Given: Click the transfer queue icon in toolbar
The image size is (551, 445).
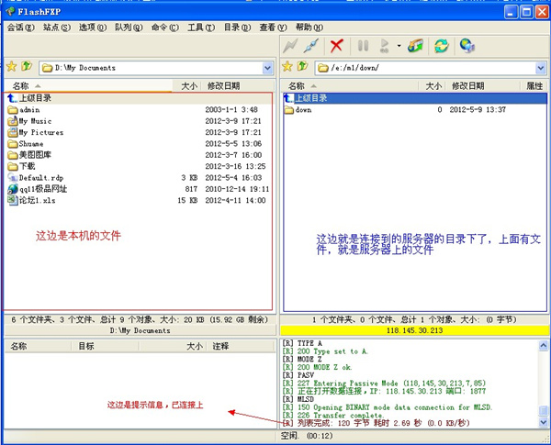Looking at the screenshot, I should 416,45.
